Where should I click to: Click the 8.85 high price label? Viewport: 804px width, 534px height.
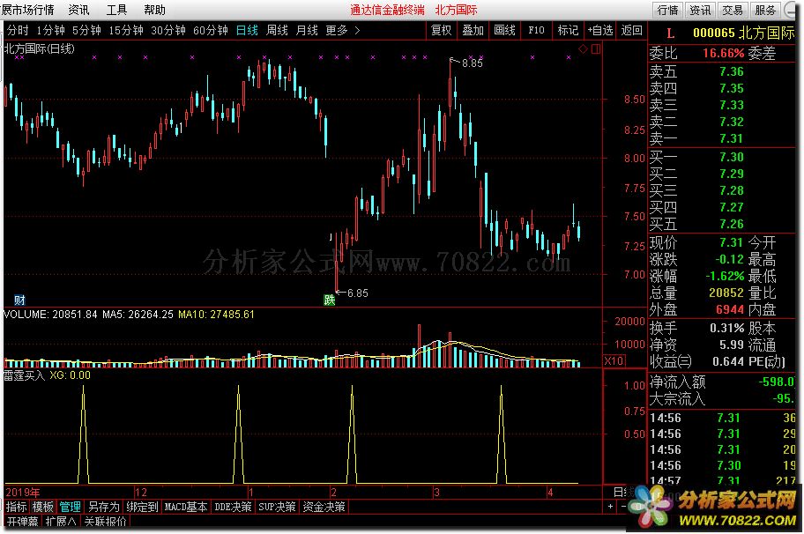coord(473,63)
